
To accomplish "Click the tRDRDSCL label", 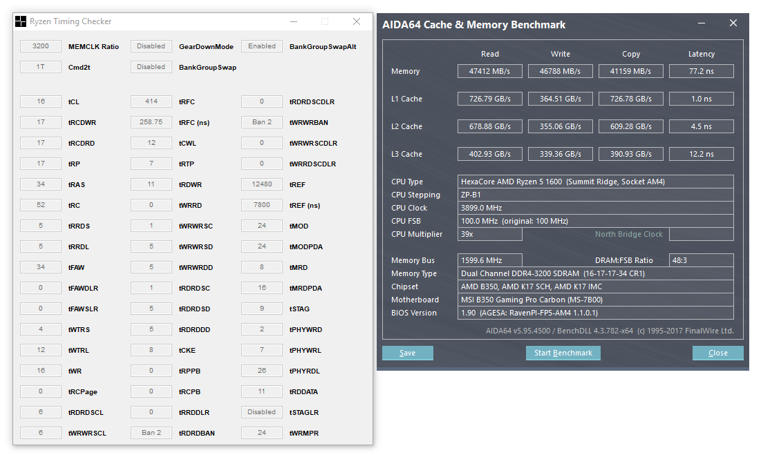I will point(86,412).
